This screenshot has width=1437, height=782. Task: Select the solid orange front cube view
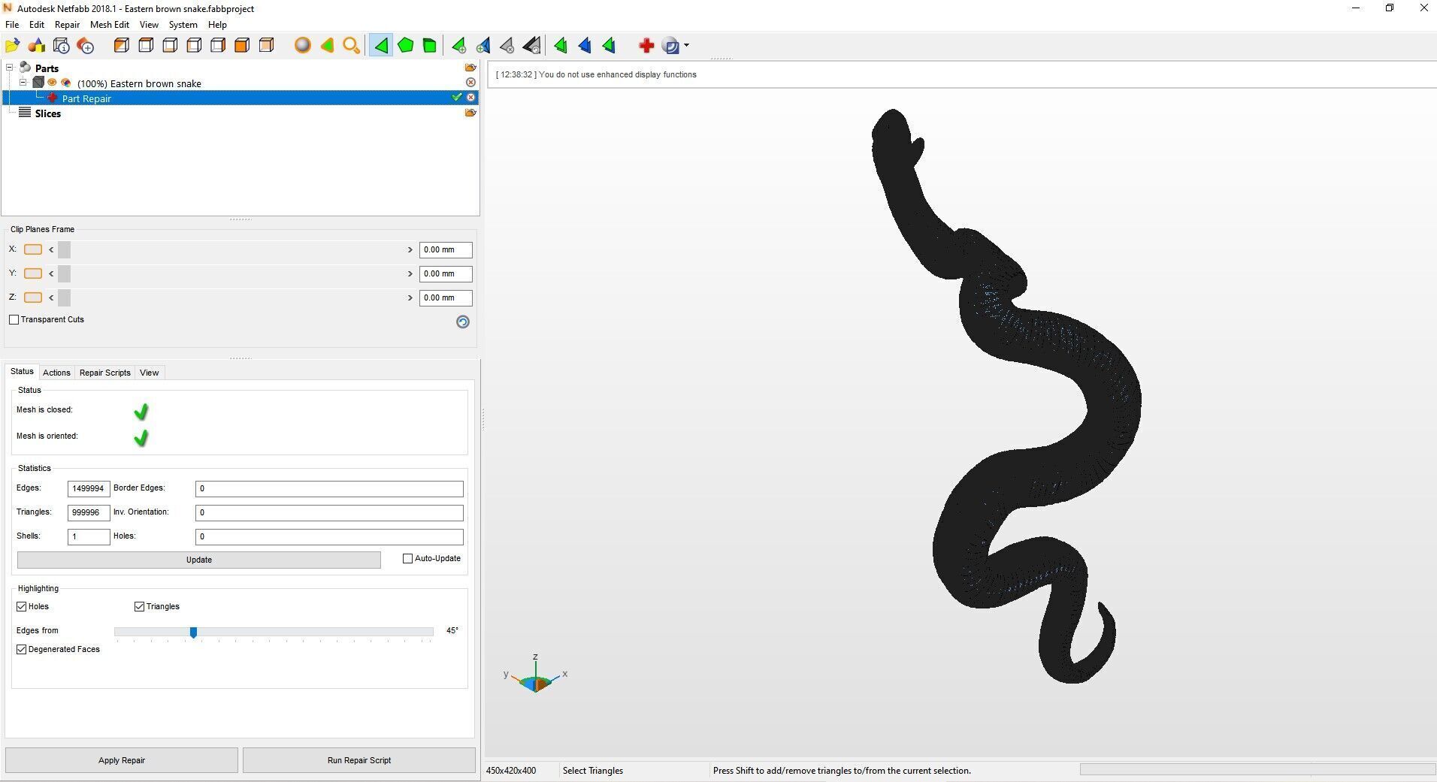(x=242, y=46)
